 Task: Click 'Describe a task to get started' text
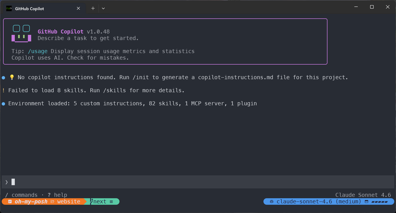[88, 38]
